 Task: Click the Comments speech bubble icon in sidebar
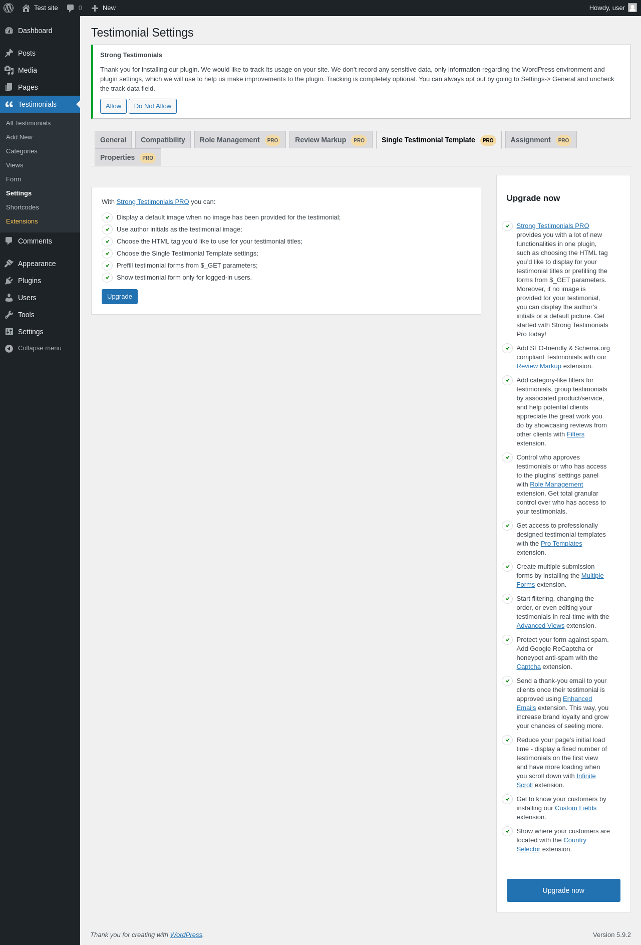coord(9,241)
